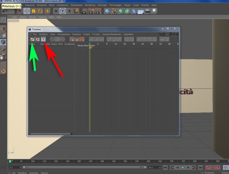Viewport: 229px width, 174px height.
Task: Open Timeline Segnalibri menu
Action: pyautogui.click(x=128, y=34)
